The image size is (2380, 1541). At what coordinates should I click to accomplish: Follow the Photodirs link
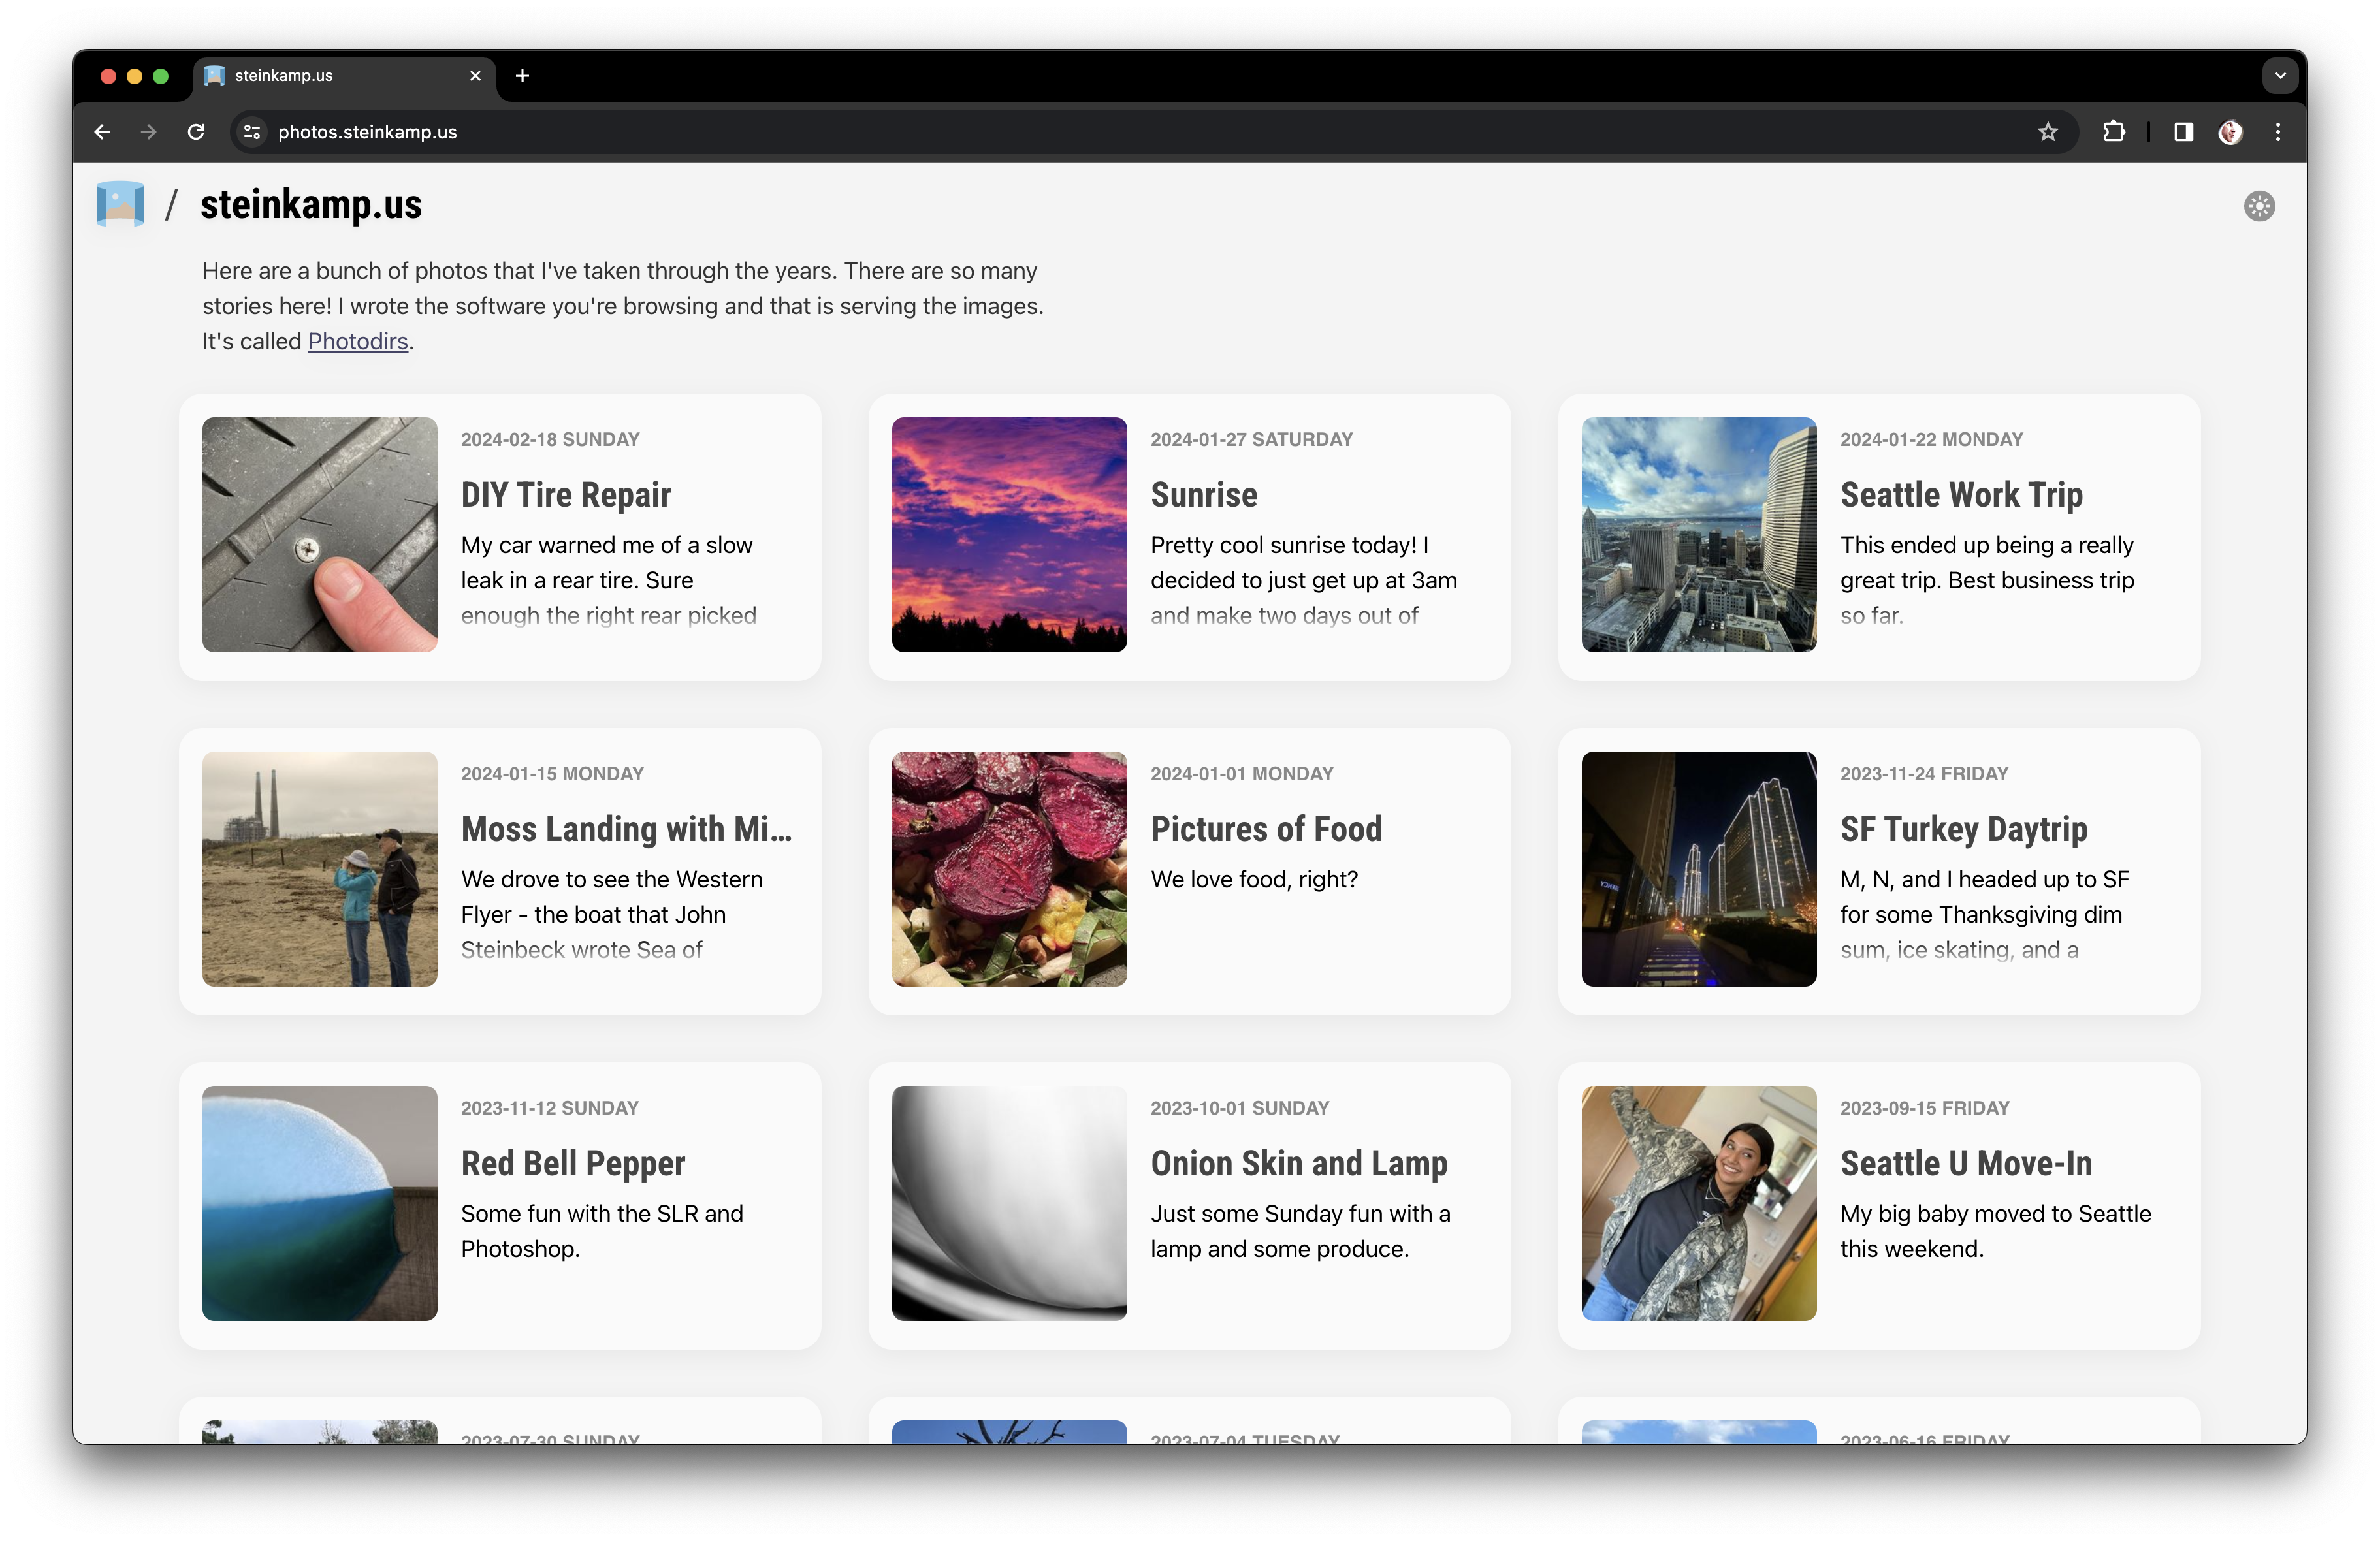pyautogui.click(x=357, y=341)
